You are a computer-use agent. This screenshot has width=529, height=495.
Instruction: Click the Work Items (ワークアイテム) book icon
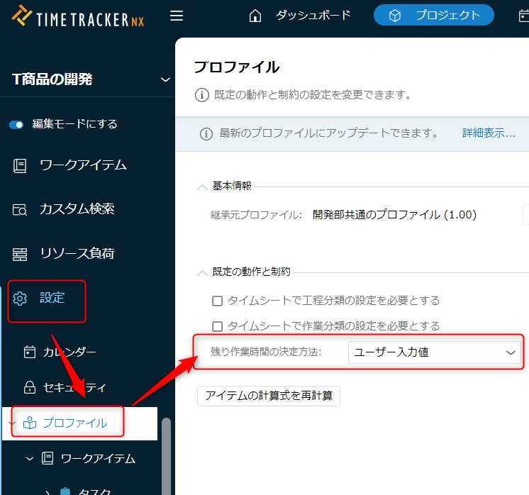pyautogui.click(x=20, y=165)
